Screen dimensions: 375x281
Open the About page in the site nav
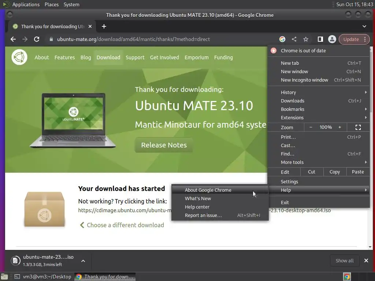[x=42, y=57]
